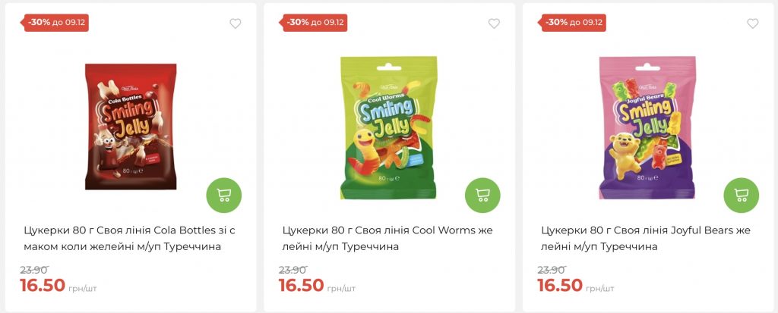This screenshot has width=778, height=313.
Task: Click the -30% badge on Cola Bottles
Action: click(x=57, y=22)
